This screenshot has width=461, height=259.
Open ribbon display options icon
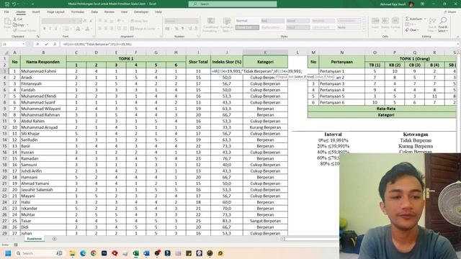coord(423,4)
